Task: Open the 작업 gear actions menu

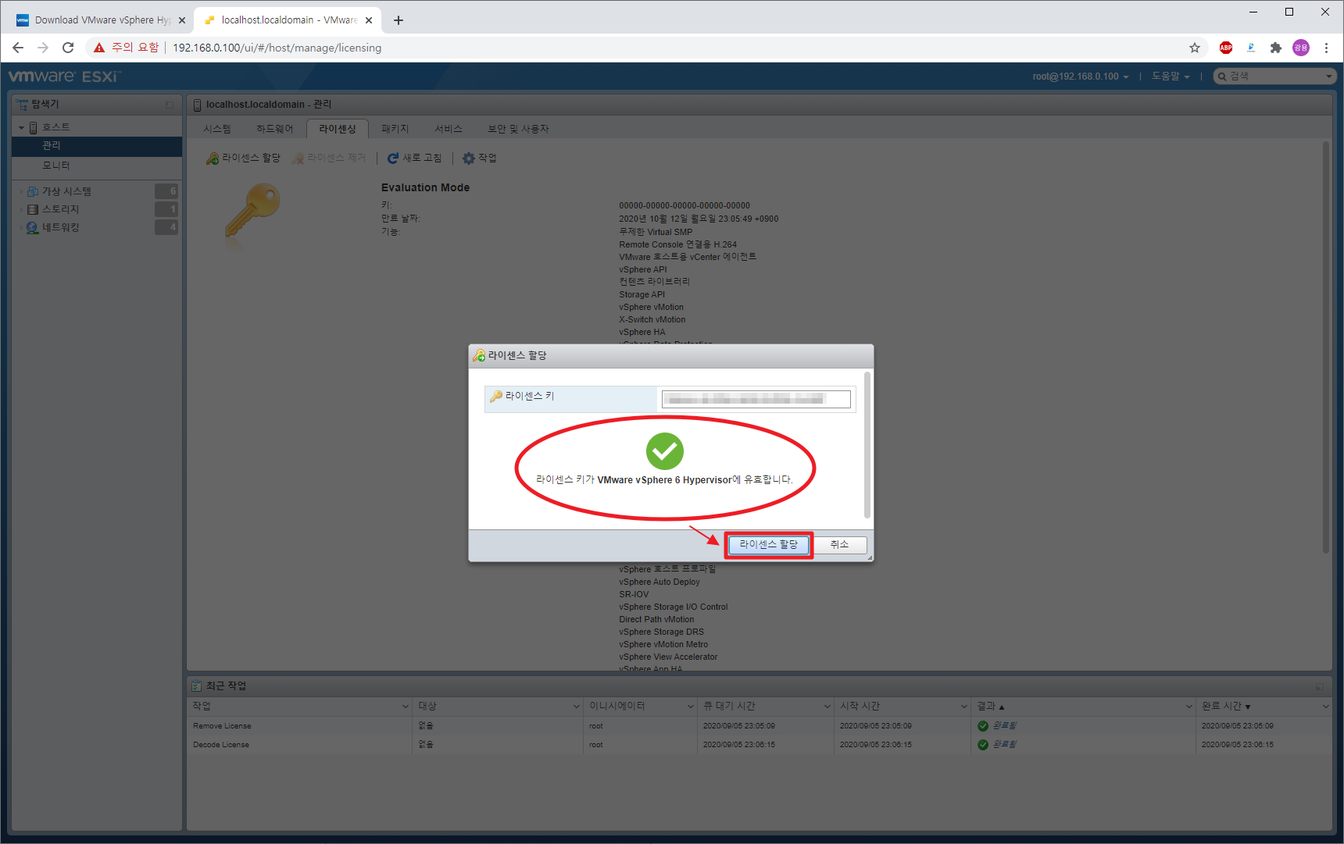Action: (x=480, y=158)
